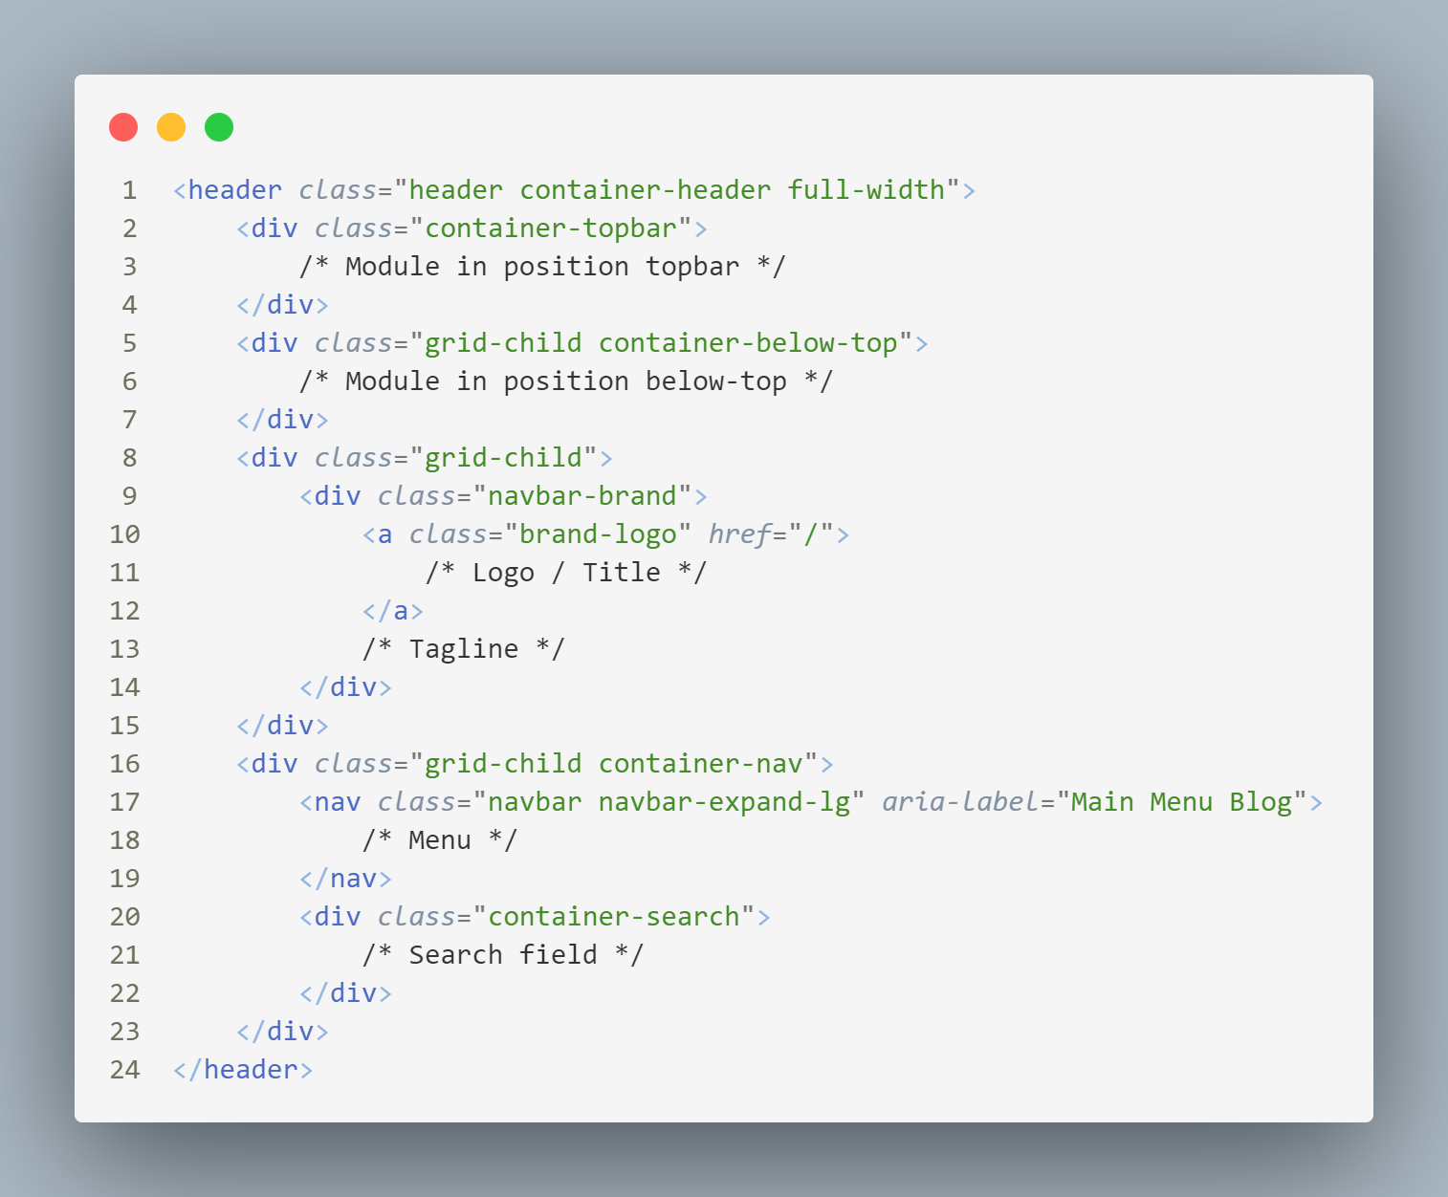Click the "Search field" comment
The image size is (1448, 1197).
(x=503, y=955)
